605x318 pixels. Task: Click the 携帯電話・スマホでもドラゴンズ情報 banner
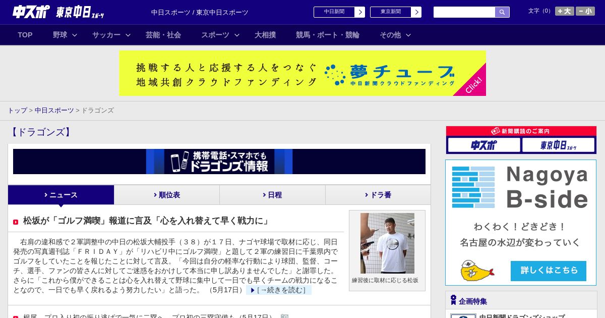[x=219, y=162]
